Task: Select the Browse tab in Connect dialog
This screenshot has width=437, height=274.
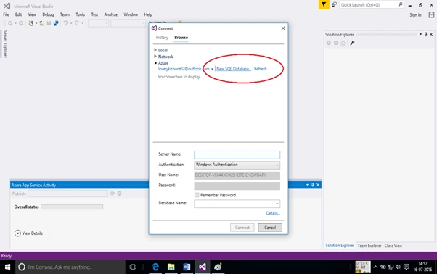Action: [181, 37]
